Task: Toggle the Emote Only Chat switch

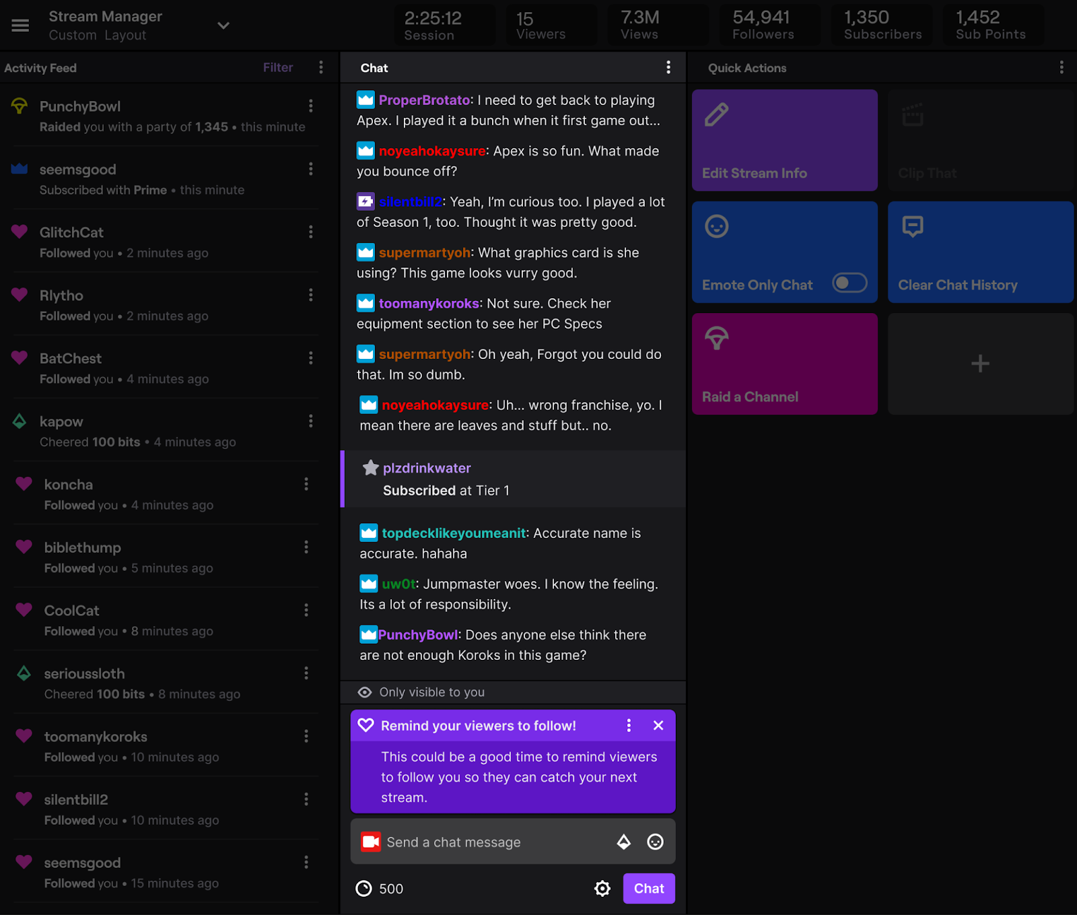Action: pyautogui.click(x=849, y=283)
